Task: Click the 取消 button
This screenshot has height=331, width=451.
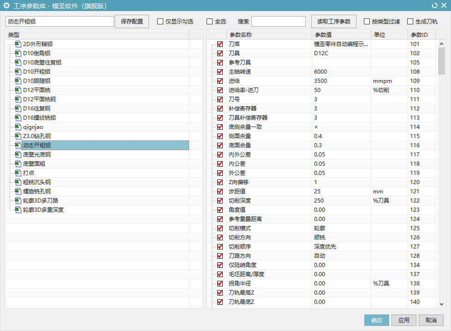Action: coord(431,320)
